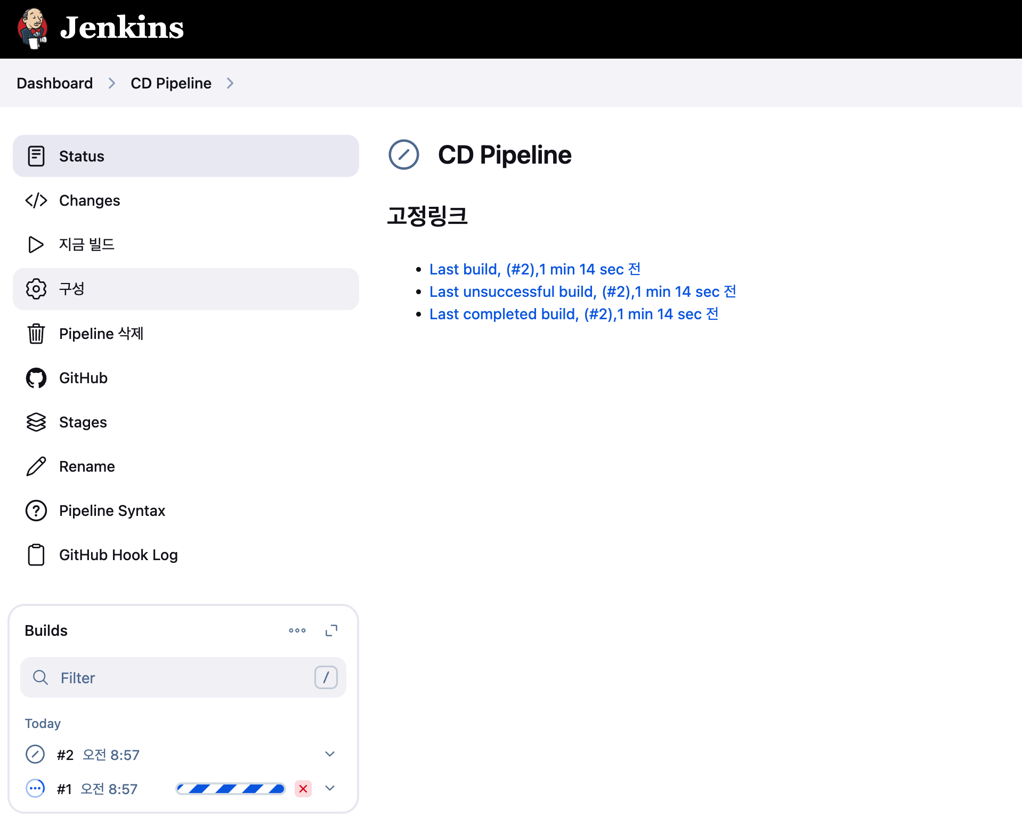Click the trash can icon
Viewport: 1022px width, 825px height.
[36, 334]
